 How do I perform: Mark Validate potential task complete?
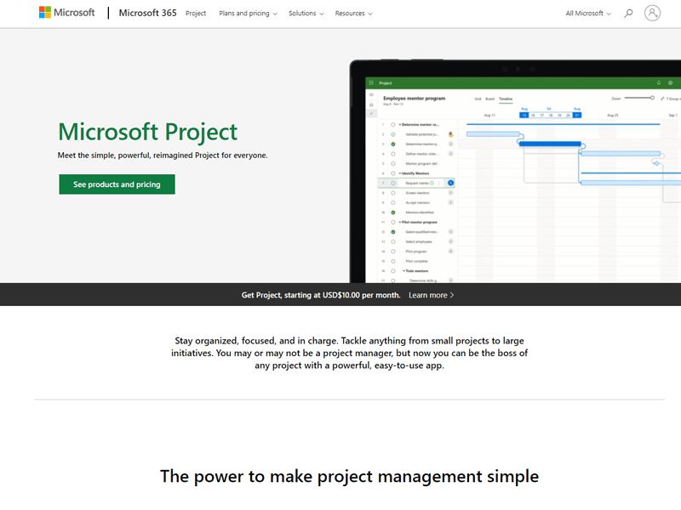[x=393, y=134]
